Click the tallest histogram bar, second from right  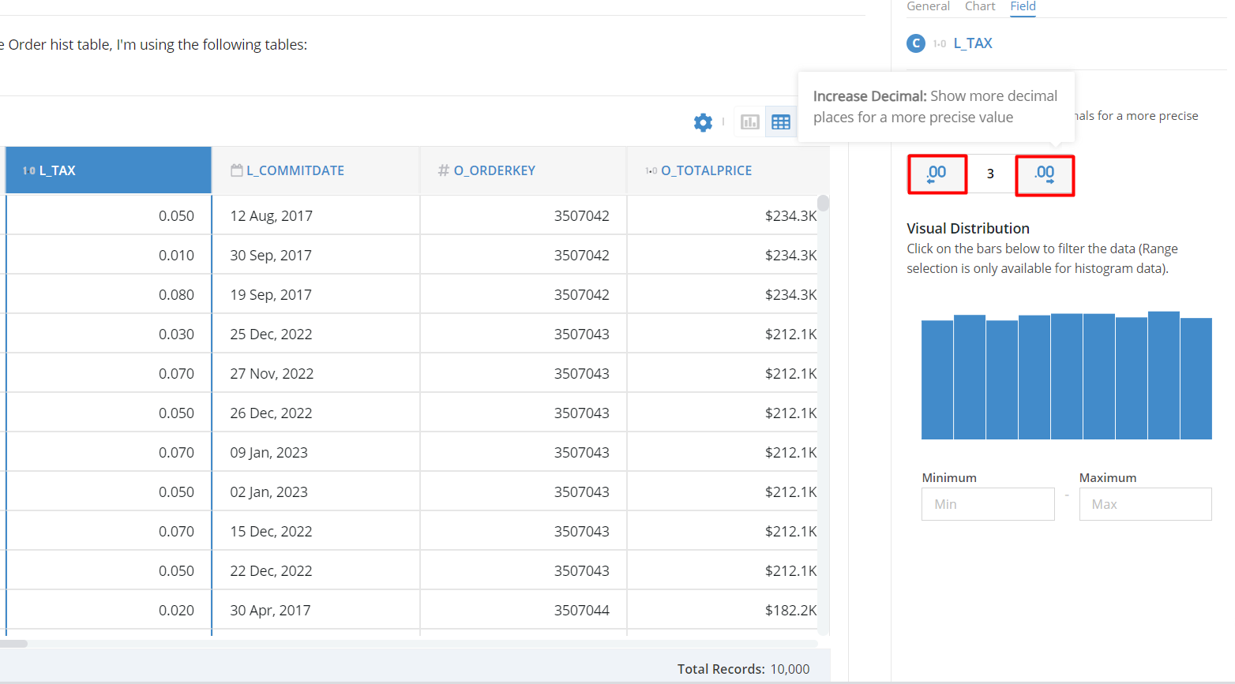tap(1163, 376)
